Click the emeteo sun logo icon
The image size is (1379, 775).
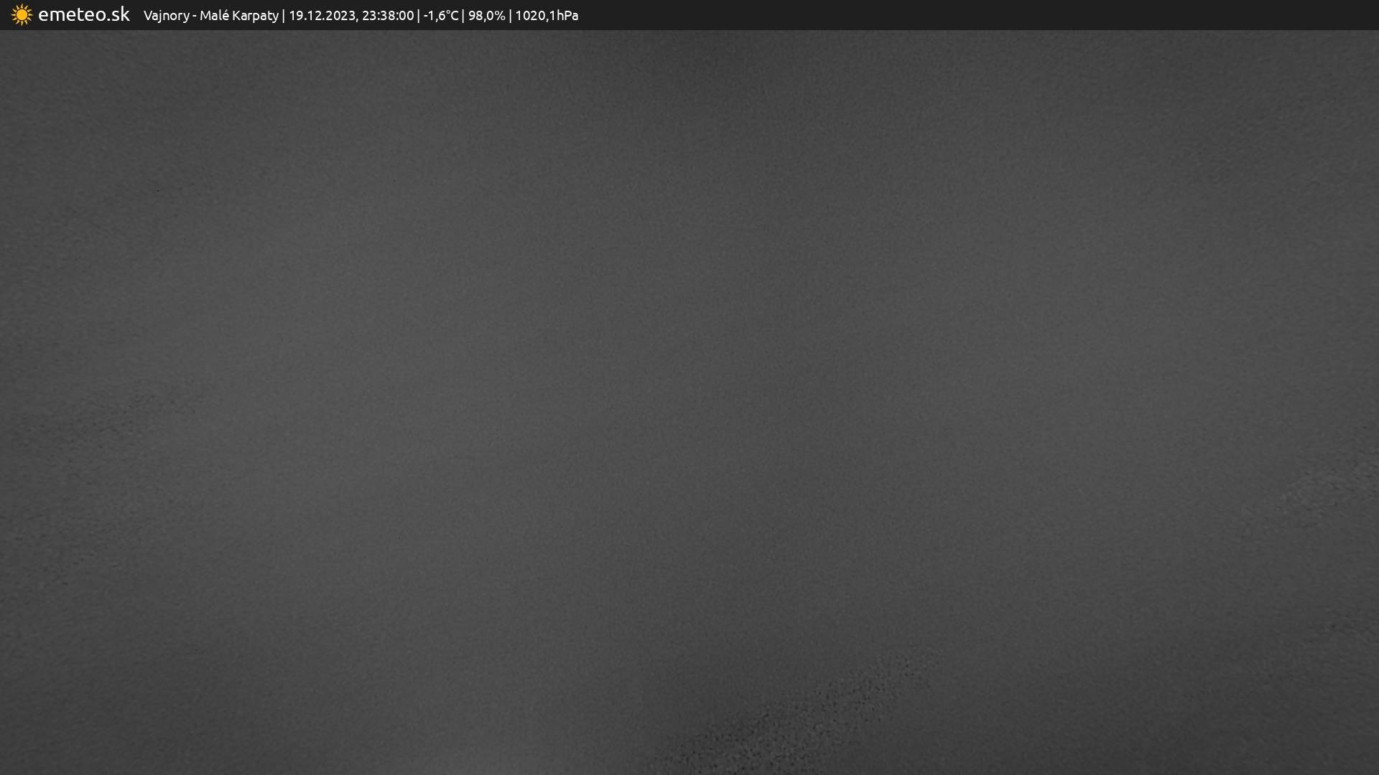pos(22,15)
